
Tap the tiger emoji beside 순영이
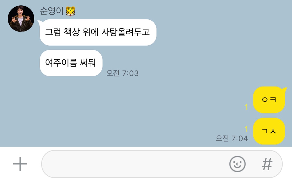(x=70, y=11)
